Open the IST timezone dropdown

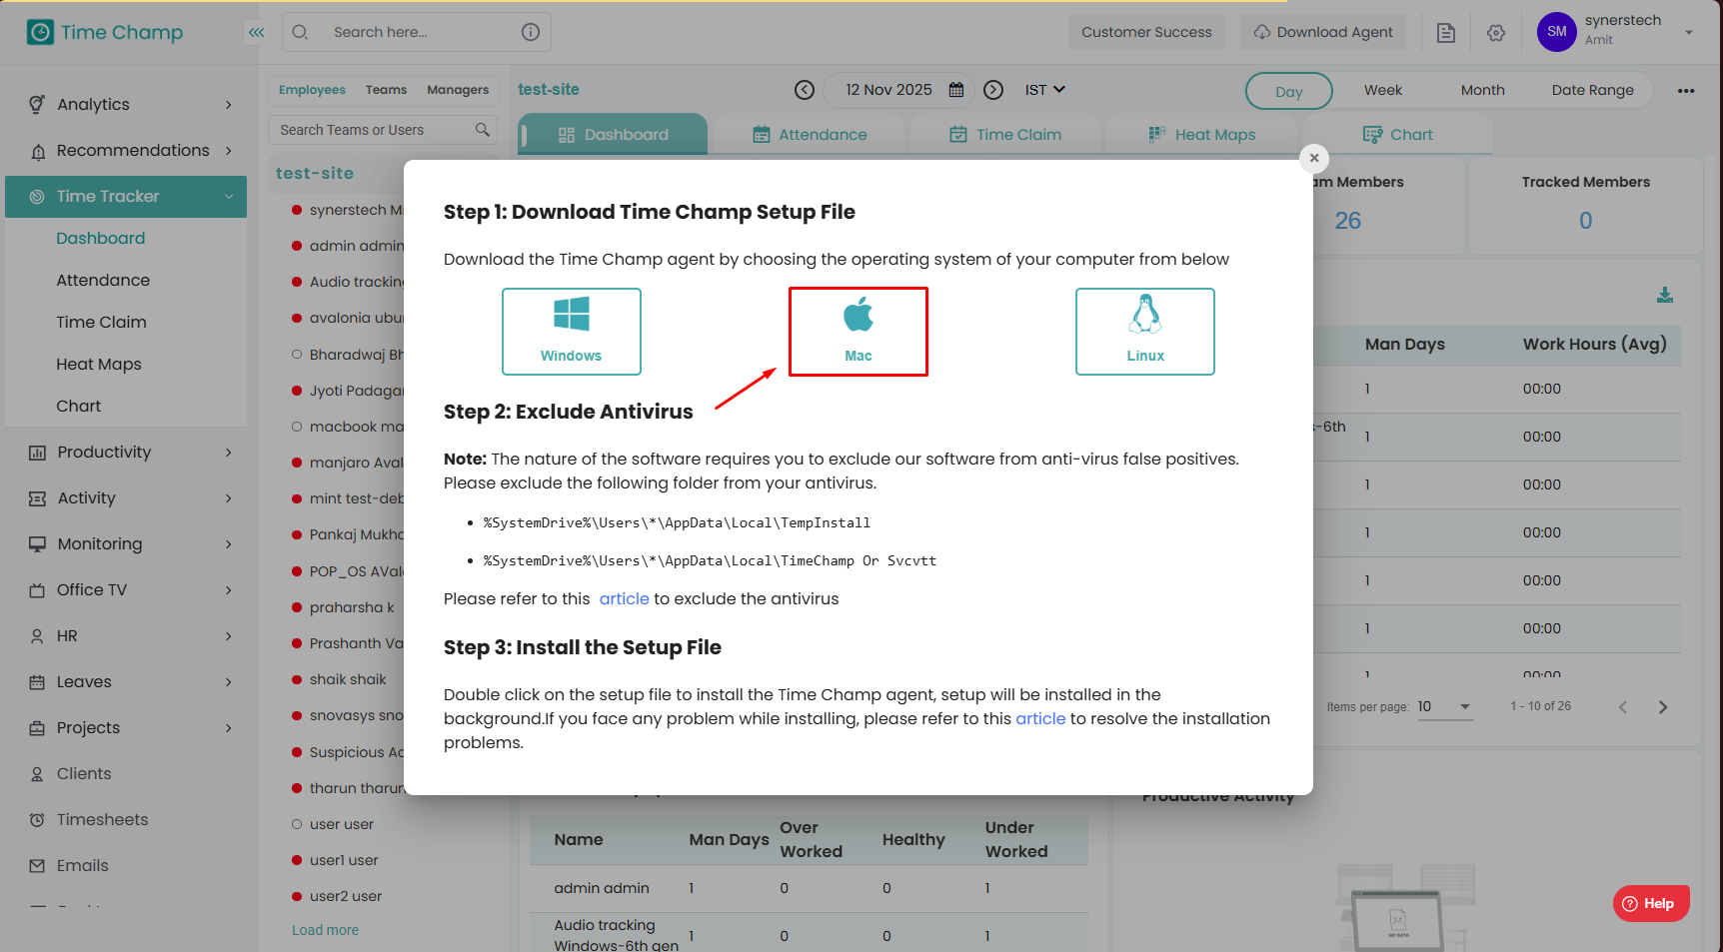[1045, 90]
